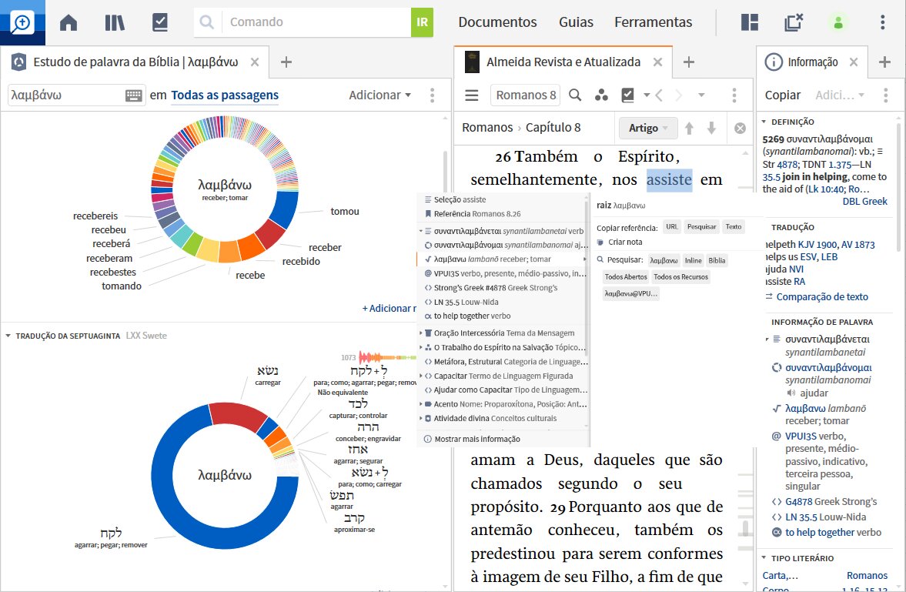Go to previous article with up arrow

[689, 128]
